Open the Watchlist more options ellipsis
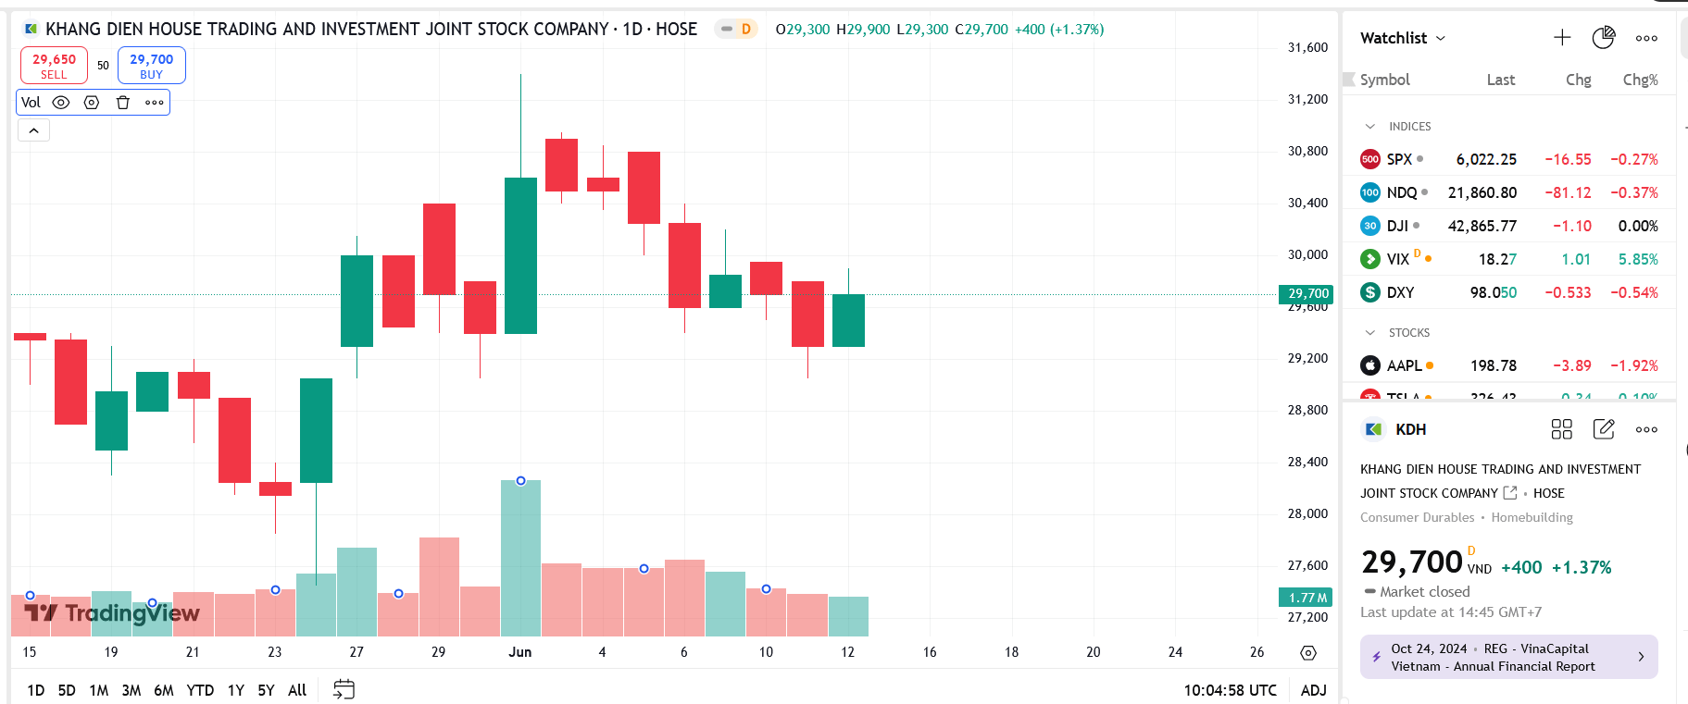This screenshot has height=704, width=1688. (x=1645, y=37)
